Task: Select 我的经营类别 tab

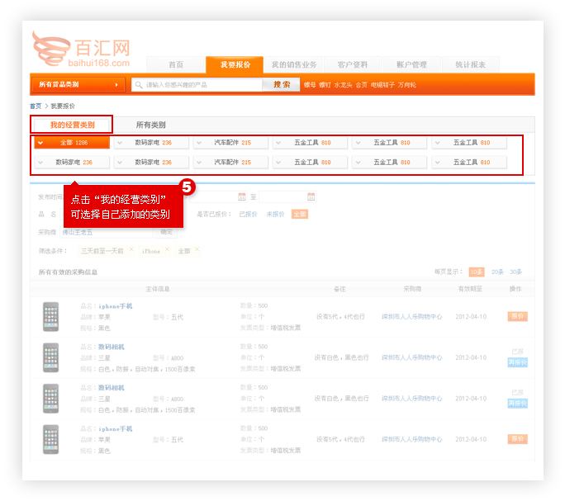Action: tap(72, 125)
